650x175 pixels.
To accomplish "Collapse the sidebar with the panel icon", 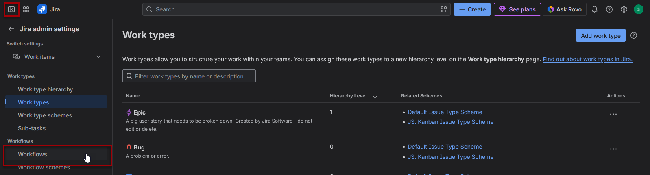I will [x=11, y=9].
